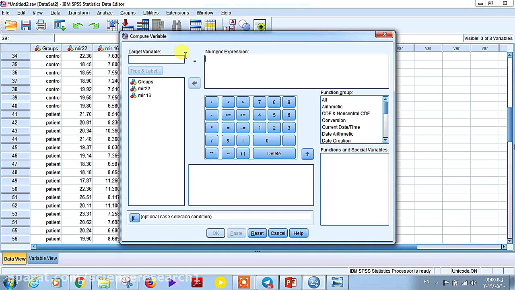Screen dimensions: 515x290
Task: Switch to the Data View tab
Action: click(x=15, y=259)
